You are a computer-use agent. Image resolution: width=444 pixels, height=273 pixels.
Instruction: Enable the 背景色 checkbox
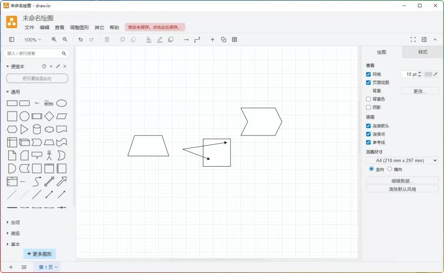coord(368,99)
